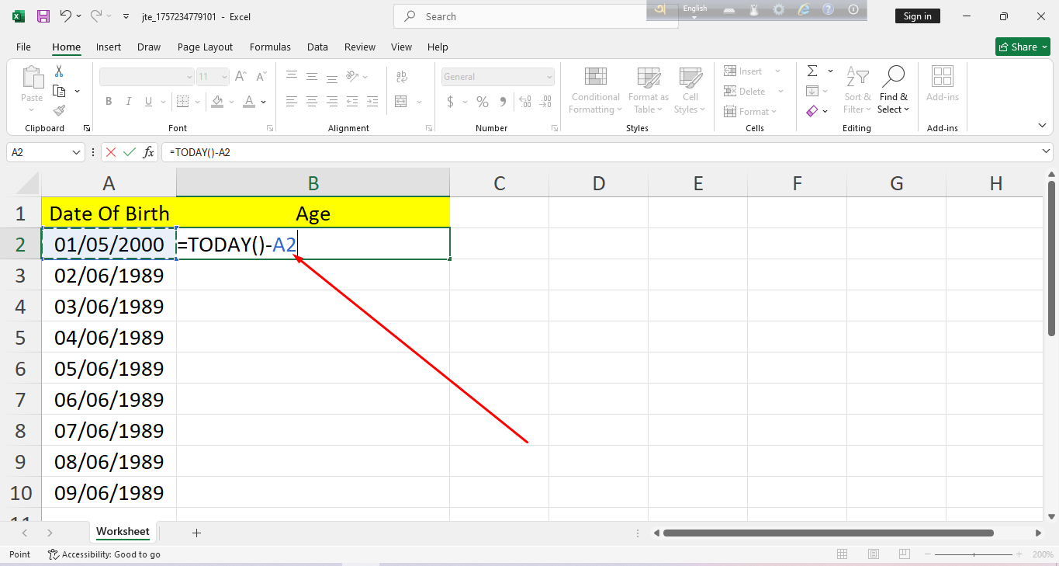
Task: Expand the Name Box dropdown
Action: pyautogui.click(x=76, y=152)
